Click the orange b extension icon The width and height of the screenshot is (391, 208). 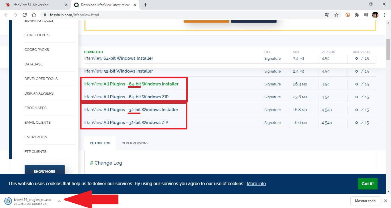(x=348, y=15)
